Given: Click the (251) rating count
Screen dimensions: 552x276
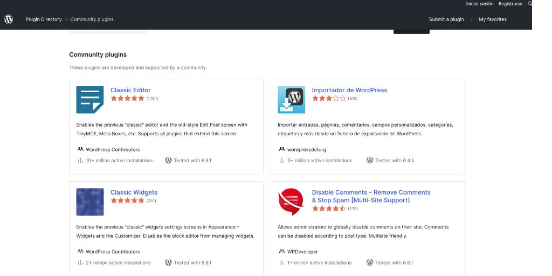Looking at the screenshot, I should point(151,201).
